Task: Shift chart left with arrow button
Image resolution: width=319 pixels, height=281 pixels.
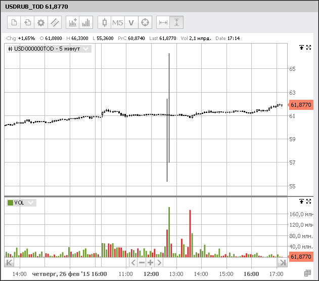Action: [x=133, y=262]
